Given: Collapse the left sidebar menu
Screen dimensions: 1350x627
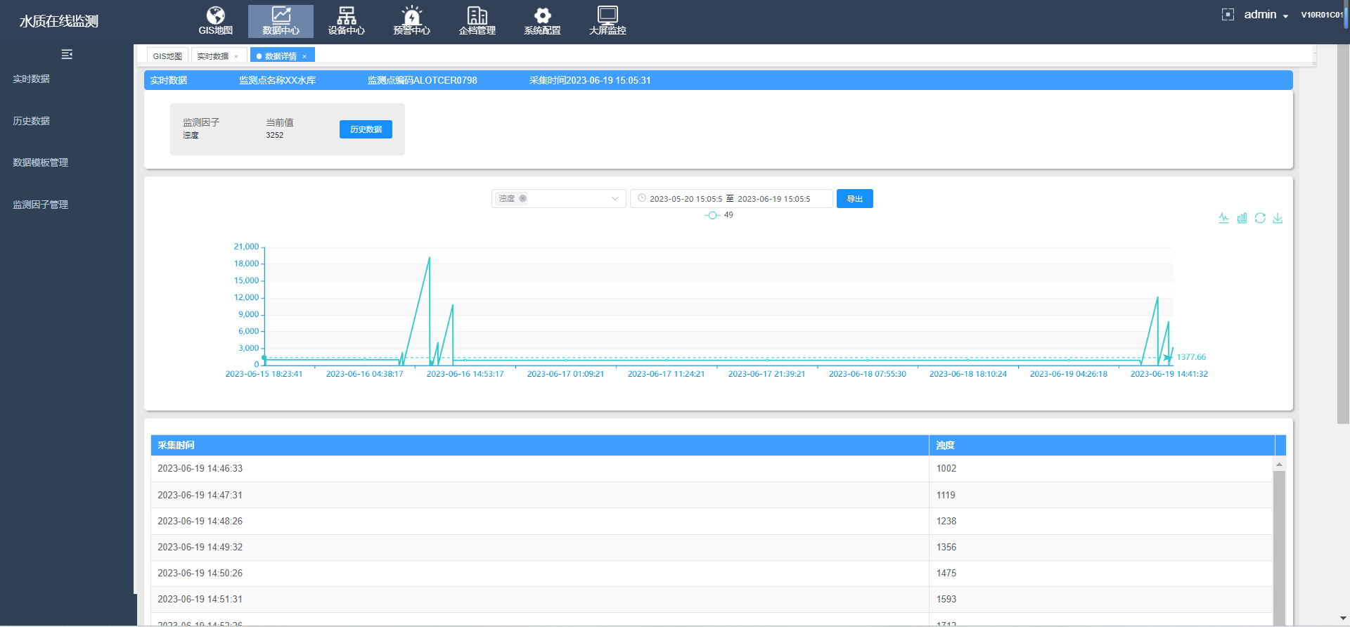Looking at the screenshot, I should pyautogui.click(x=67, y=54).
